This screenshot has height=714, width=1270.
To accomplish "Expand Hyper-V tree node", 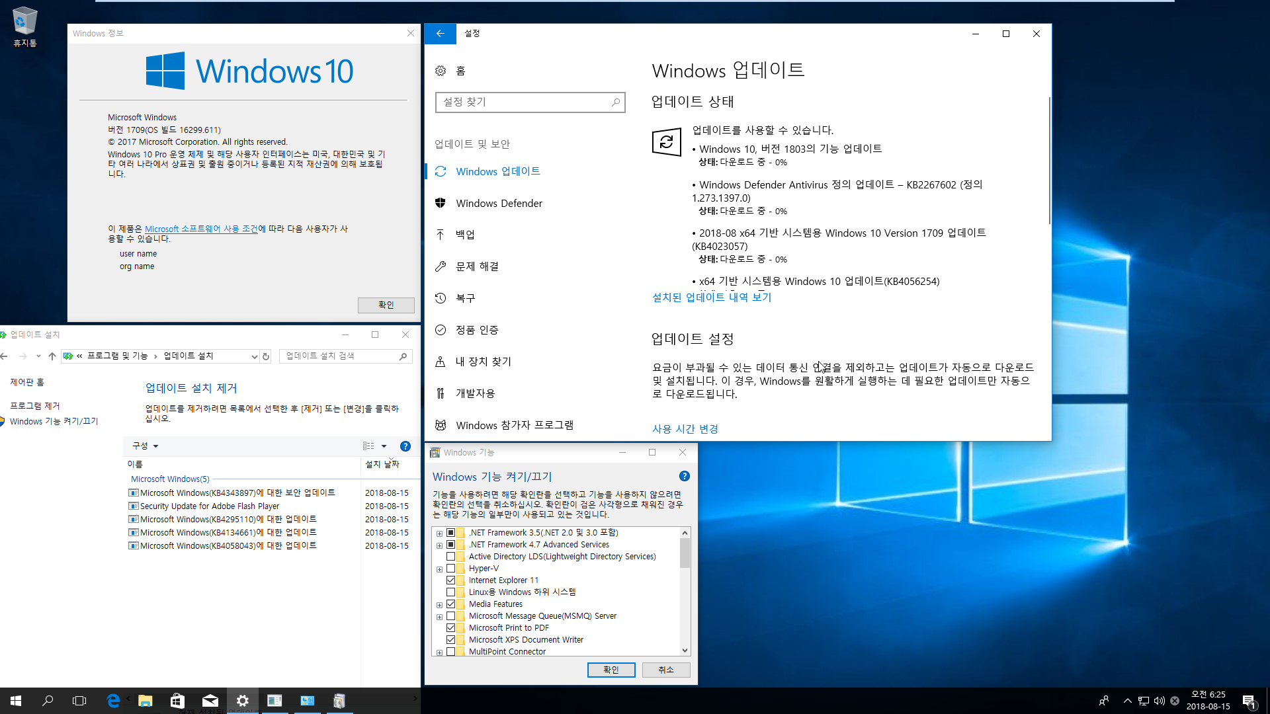I will pyautogui.click(x=439, y=569).
